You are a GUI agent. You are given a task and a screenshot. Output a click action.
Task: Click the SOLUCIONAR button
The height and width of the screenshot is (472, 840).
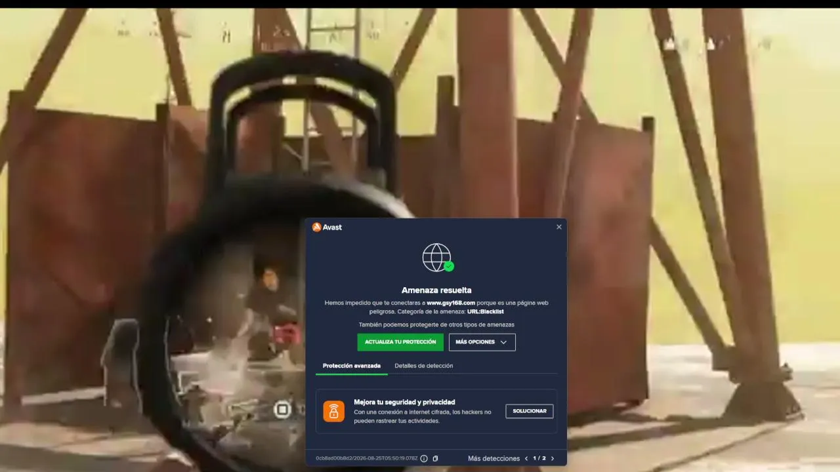530,411
